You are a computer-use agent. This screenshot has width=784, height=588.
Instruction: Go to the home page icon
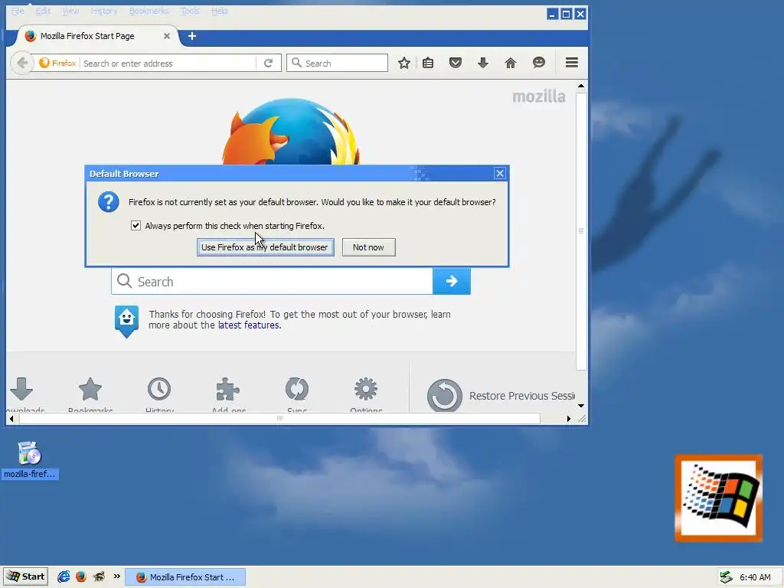tap(510, 63)
